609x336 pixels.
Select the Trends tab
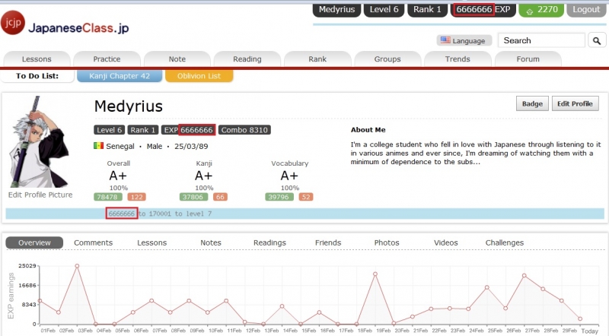[458, 59]
